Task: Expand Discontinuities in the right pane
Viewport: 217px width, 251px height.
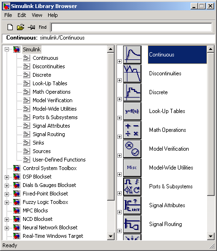Action: pyautogui.click(x=119, y=80)
